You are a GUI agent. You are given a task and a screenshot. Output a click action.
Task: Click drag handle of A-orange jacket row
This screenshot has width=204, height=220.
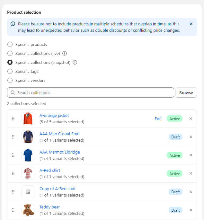pos(13,119)
